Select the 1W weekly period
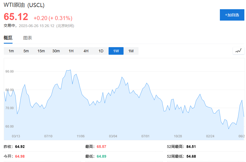The image size is (246, 162). point(116,51)
